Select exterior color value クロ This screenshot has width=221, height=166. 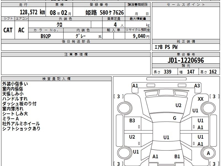(59, 25)
